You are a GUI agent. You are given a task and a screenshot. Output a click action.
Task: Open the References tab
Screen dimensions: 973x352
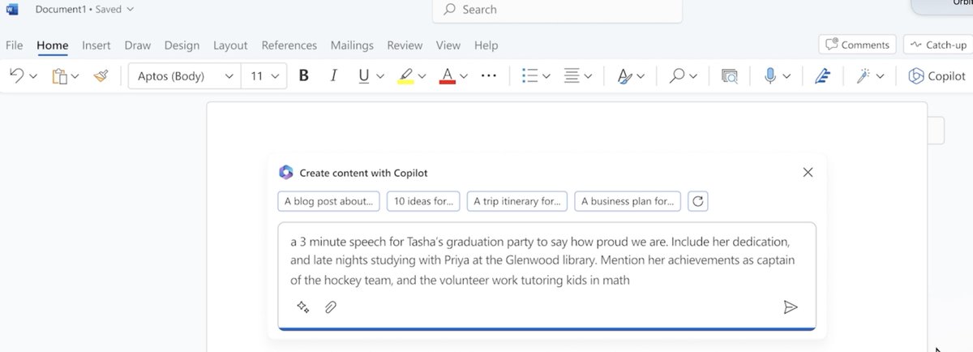pyautogui.click(x=289, y=45)
